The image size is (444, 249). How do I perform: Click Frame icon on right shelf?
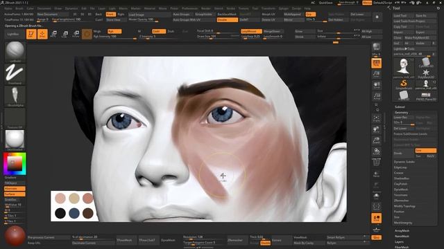coord(376,118)
